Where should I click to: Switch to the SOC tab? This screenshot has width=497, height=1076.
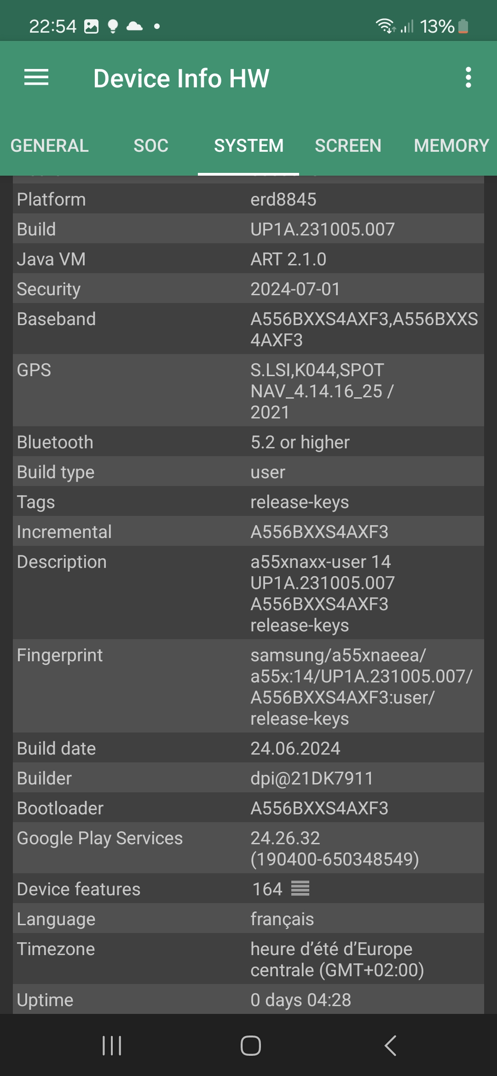151,146
